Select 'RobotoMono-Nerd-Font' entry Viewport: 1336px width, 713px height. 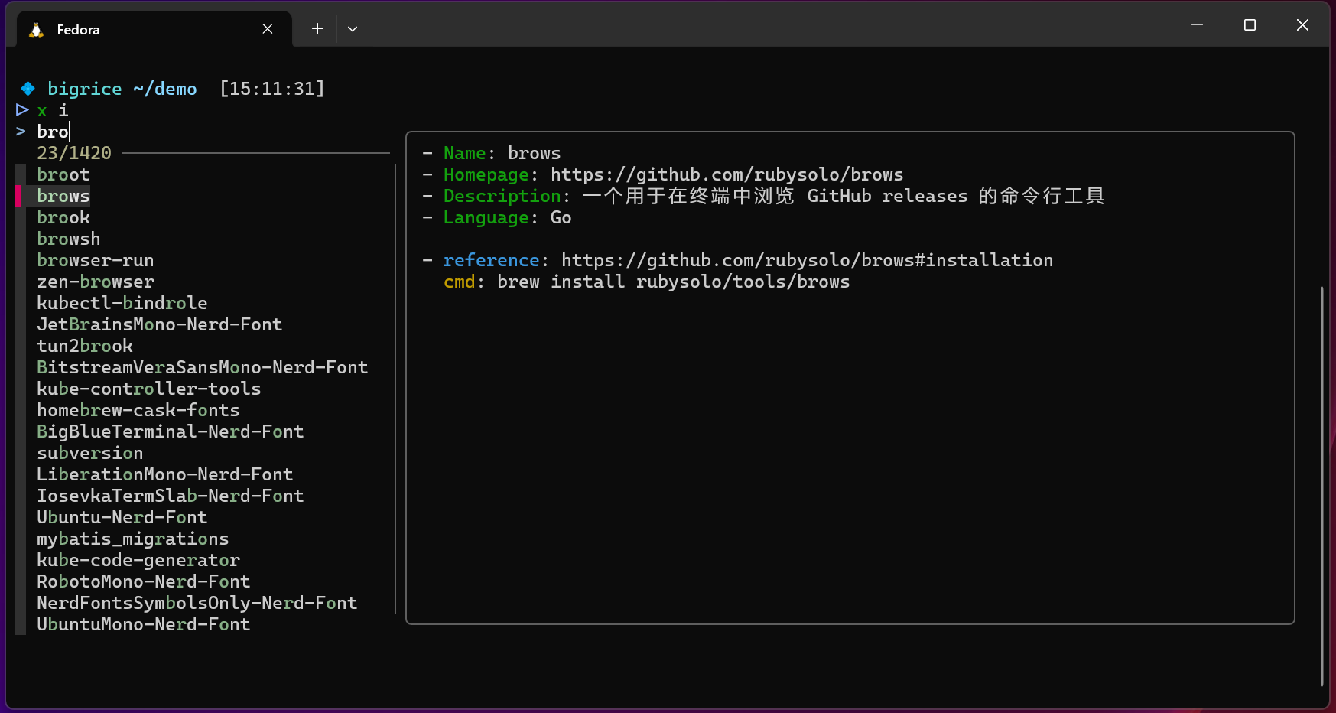pyautogui.click(x=144, y=581)
